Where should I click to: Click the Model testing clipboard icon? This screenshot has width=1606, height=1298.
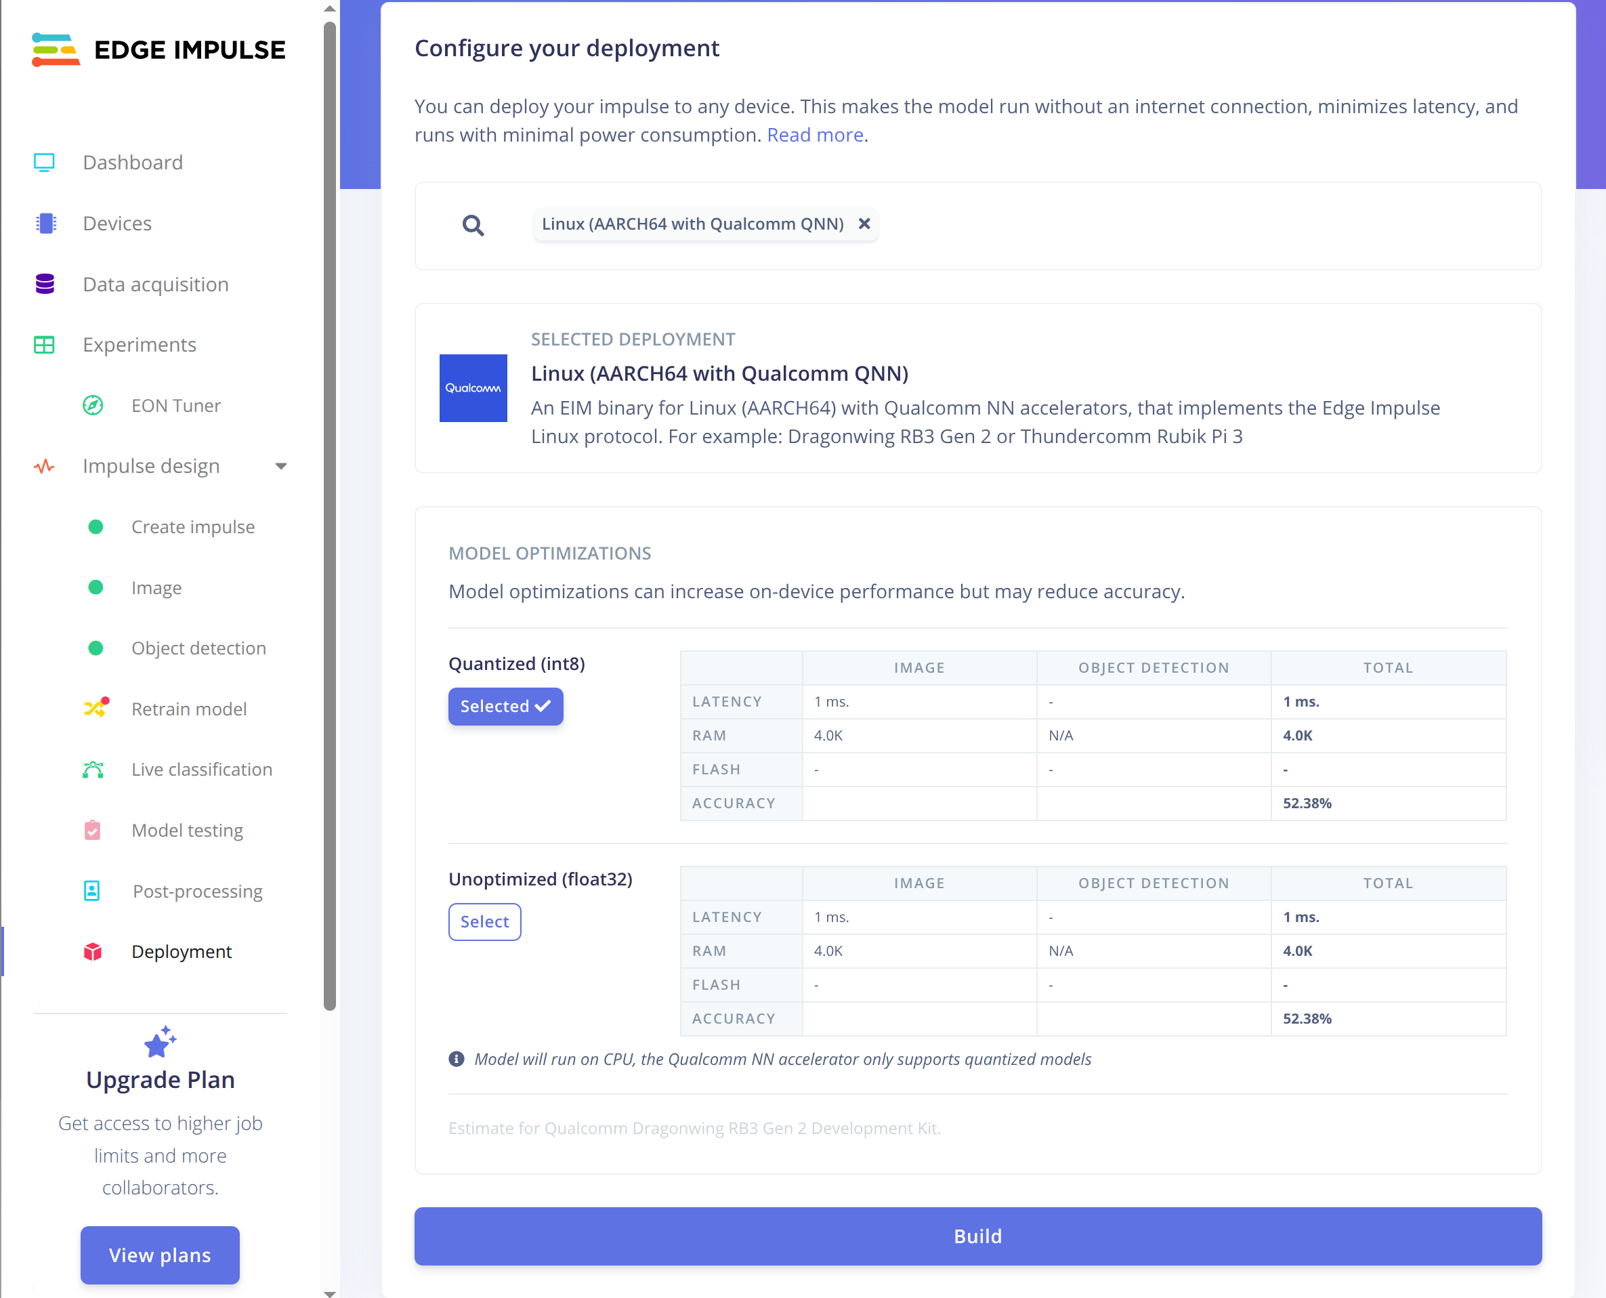(93, 830)
